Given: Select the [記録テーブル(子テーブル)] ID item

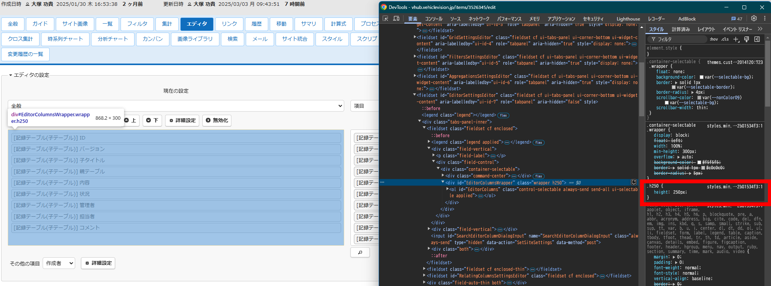Looking at the screenshot, I should [x=176, y=138].
